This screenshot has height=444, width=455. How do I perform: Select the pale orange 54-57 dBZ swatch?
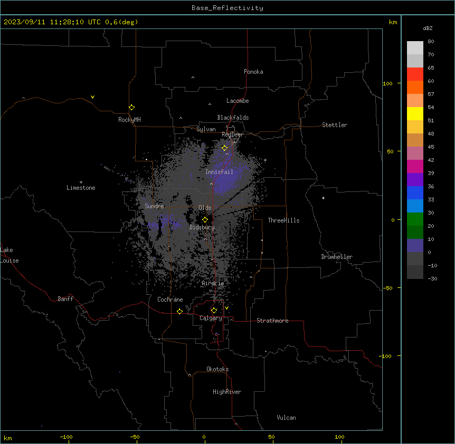[415, 101]
